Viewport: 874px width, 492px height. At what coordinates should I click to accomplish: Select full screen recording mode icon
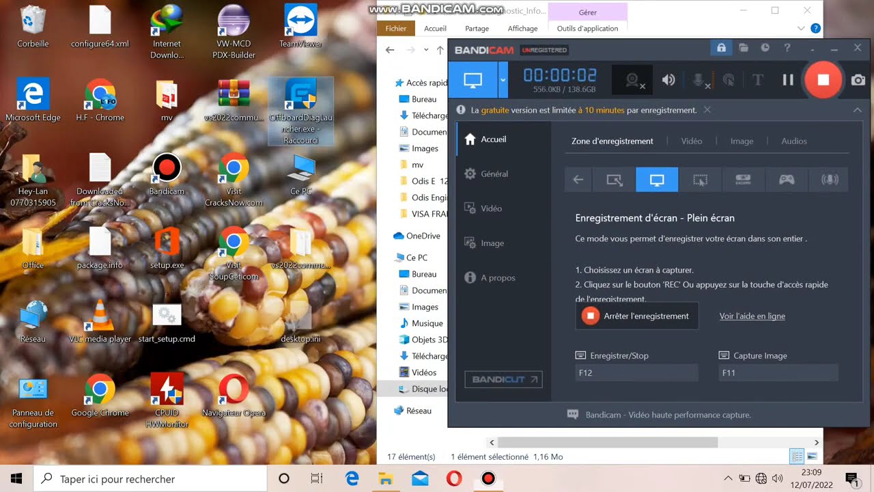pos(657,180)
